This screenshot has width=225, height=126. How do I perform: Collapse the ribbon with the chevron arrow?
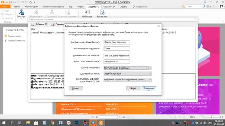(224, 22)
